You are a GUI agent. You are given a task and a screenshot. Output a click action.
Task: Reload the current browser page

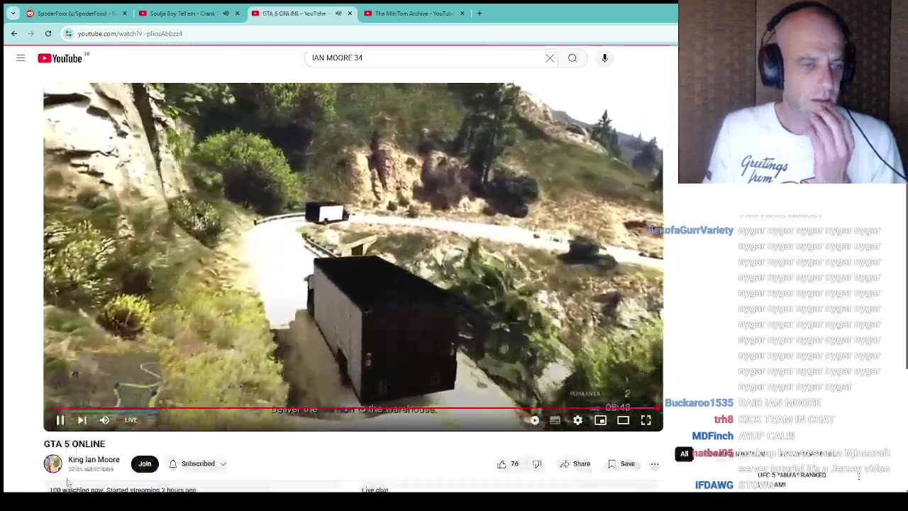(x=48, y=33)
